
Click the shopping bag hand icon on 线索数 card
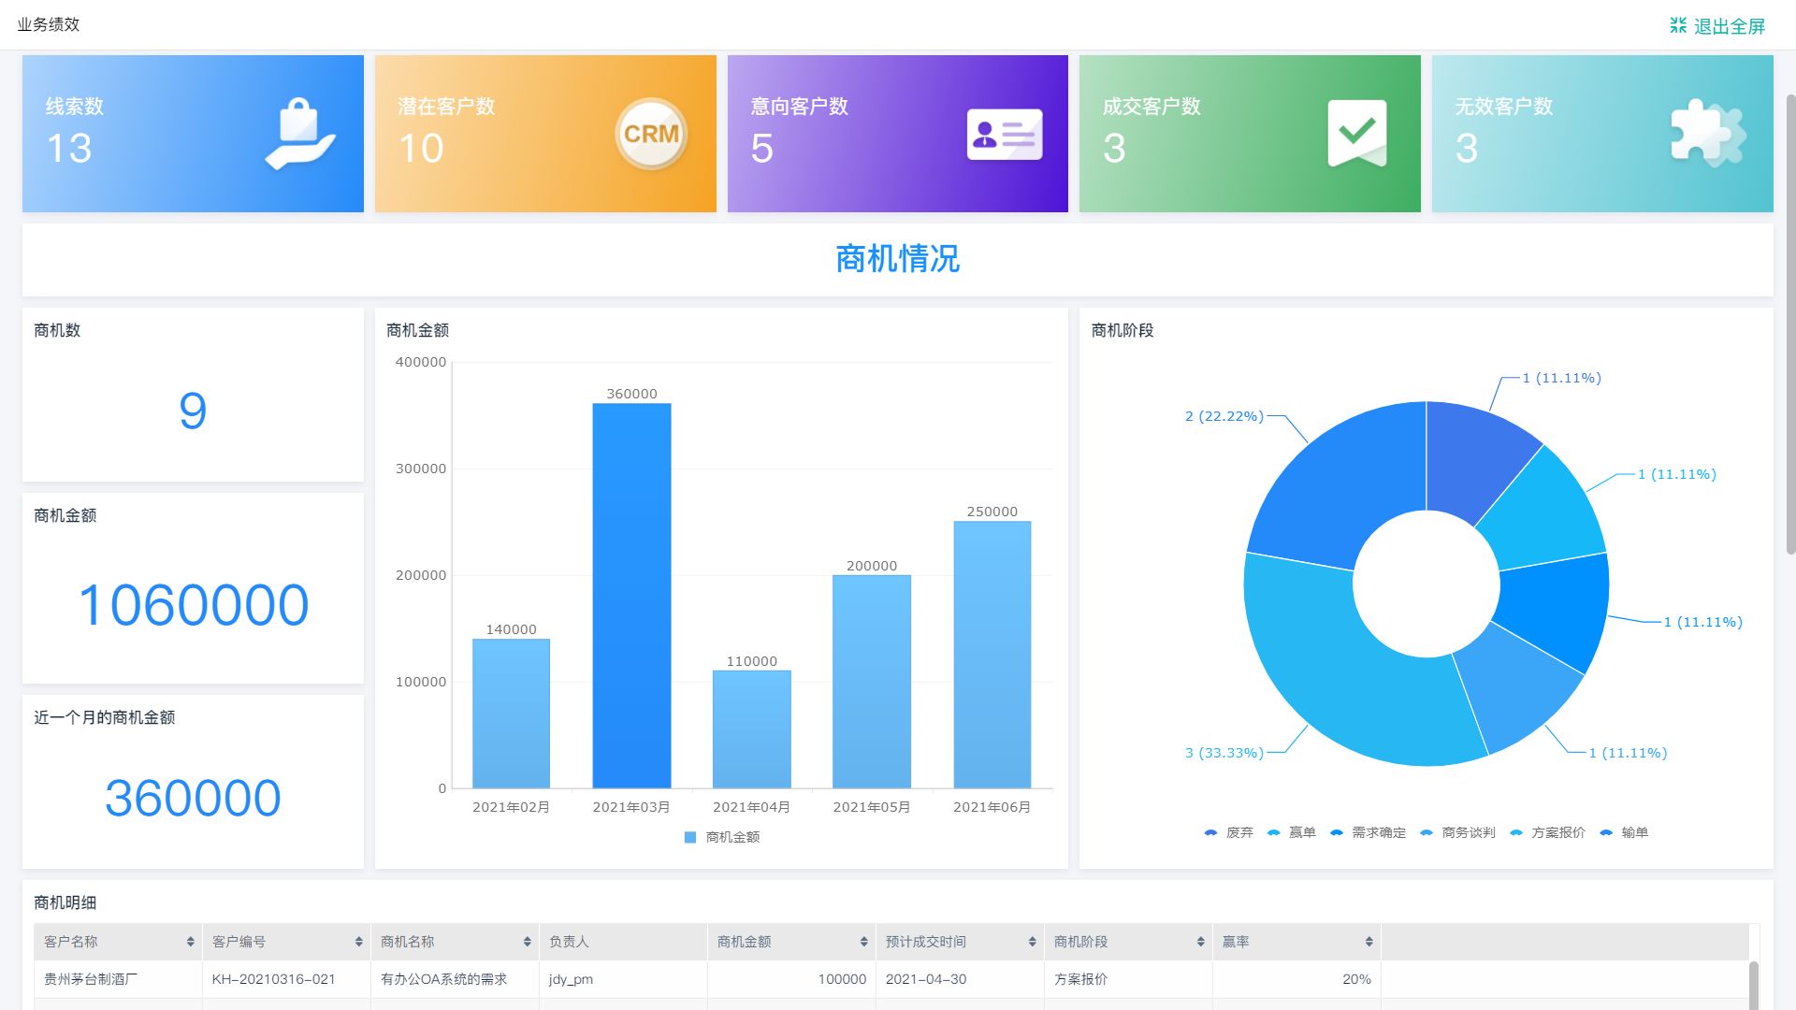click(x=299, y=134)
